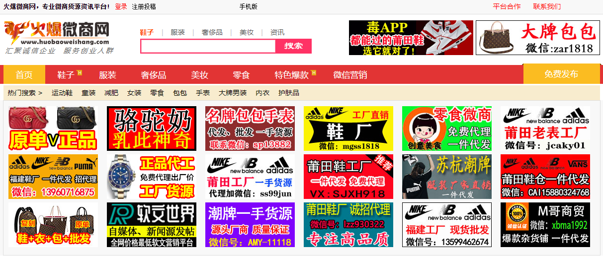Open the 苏杭潮牌 clothing ad
Image resolution: width=603 pixels, height=256 pixels.
coord(446,176)
